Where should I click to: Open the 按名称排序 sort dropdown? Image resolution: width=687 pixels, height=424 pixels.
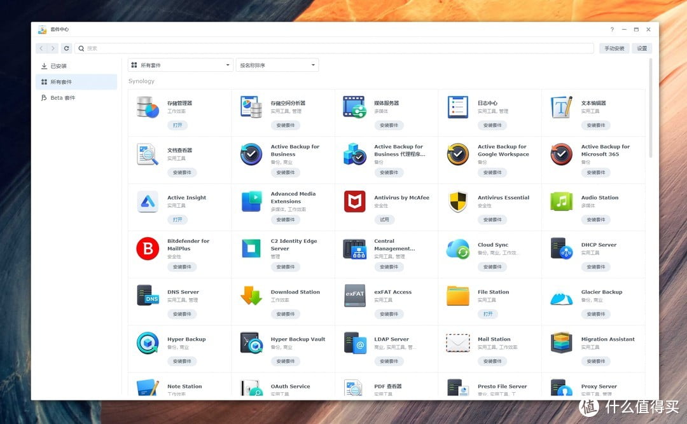277,65
